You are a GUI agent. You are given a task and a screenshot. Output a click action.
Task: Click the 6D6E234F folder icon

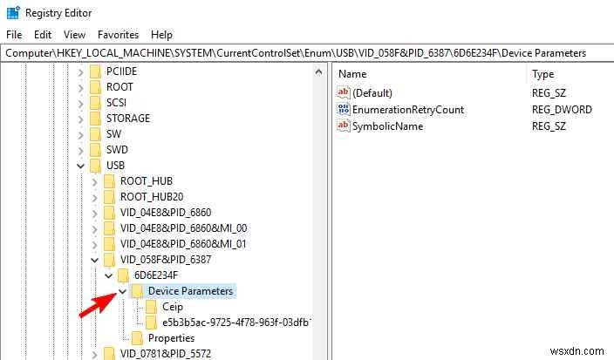click(x=123, y=275)
